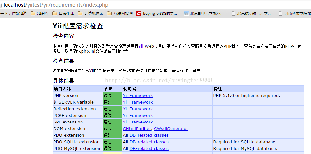Click the 'PHP 5.1.0 or higher is required.' note
The height and width of the screenshot is (154, 311).
(x=246, y=95)
